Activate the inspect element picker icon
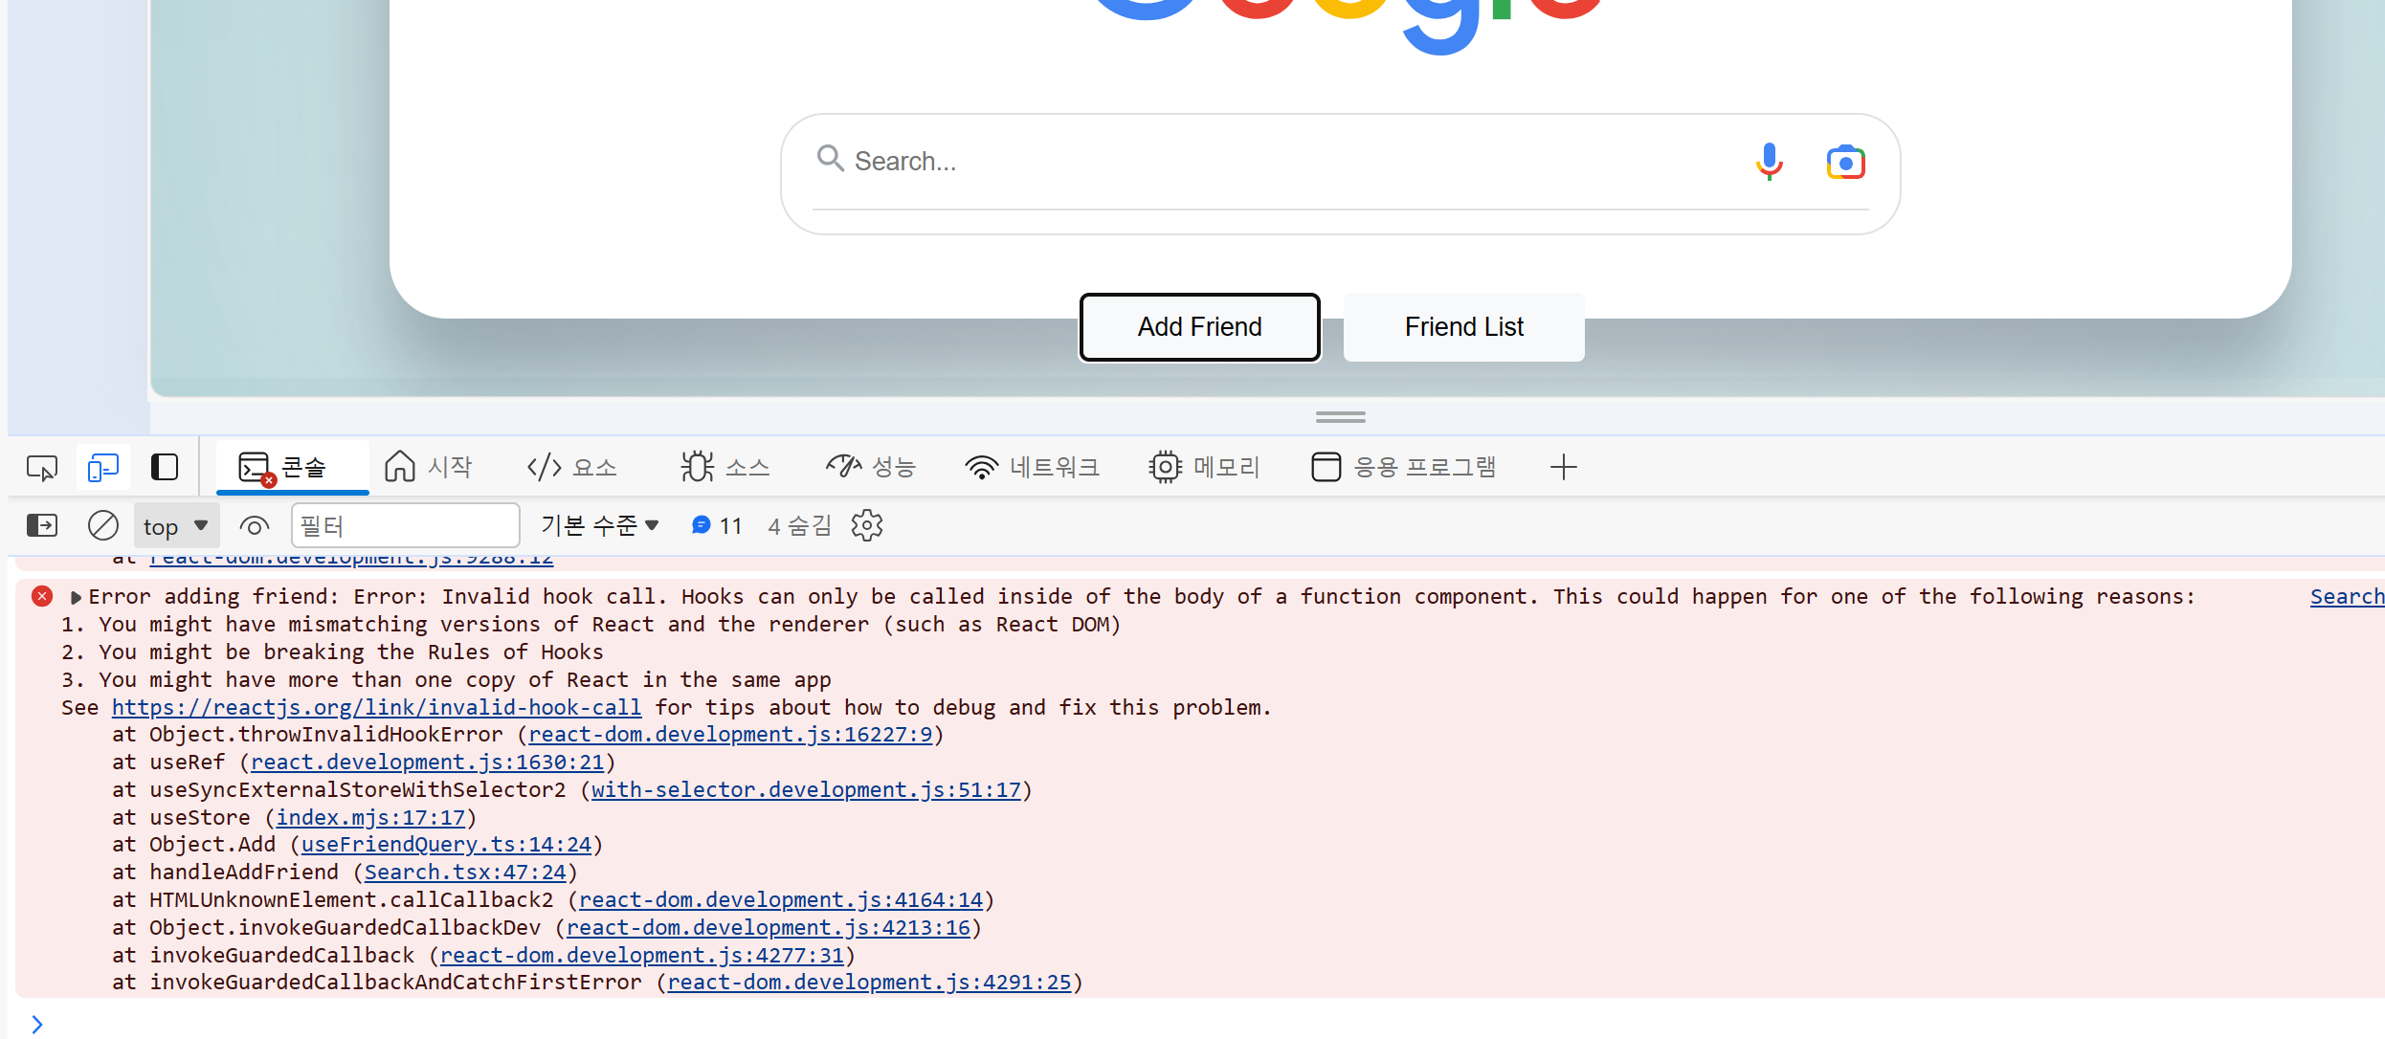2385x1039 pixels. (x=42, y=468)
